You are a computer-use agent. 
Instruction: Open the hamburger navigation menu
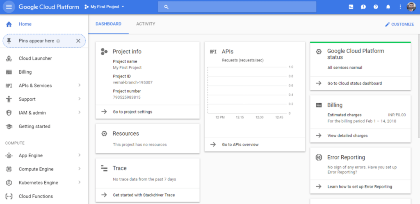click(x=9, y=7)
